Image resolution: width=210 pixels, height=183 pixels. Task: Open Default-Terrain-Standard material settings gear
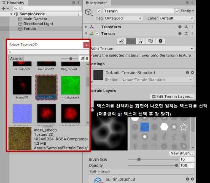coord(192,72)
